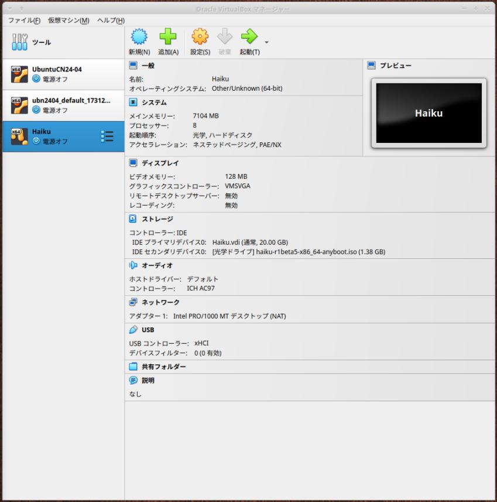This screenshot has width=497, height=502.
Task: Click the ストレージ section disk icon
Action: [133, 218]
